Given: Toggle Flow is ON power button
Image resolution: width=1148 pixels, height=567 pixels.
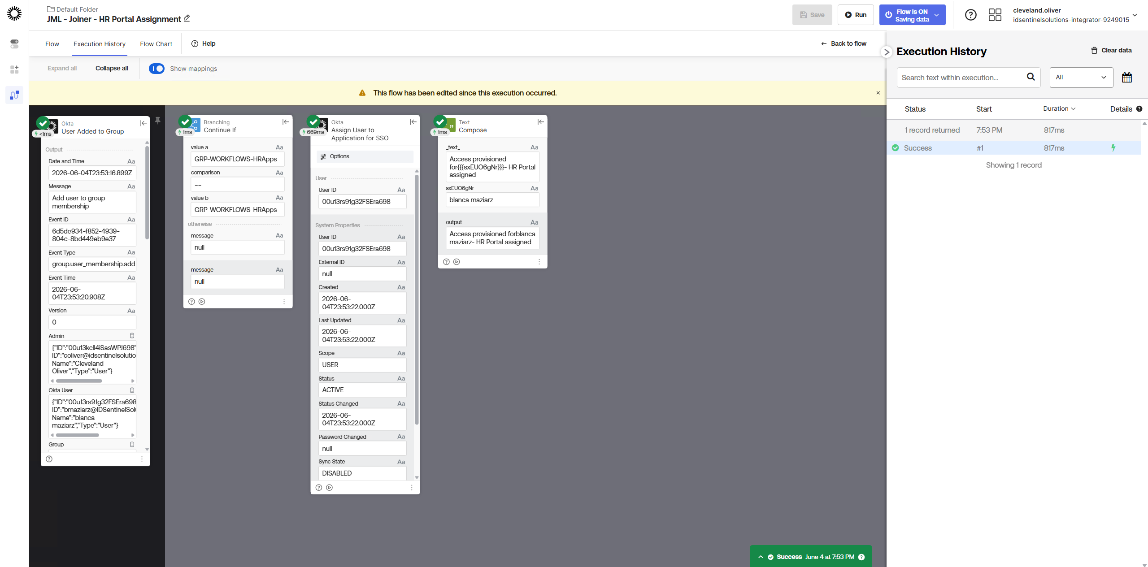Looking at the screenshot, I should pyautogui.click(x=888, y=15).
